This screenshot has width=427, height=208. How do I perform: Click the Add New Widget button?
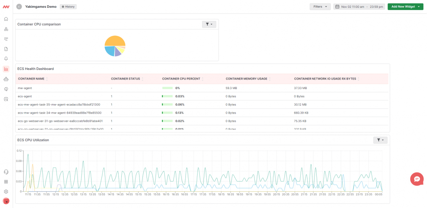(406, 7)
